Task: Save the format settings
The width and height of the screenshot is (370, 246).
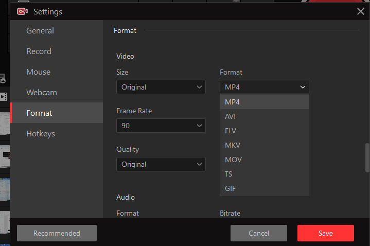Action: tap(326, 233)
